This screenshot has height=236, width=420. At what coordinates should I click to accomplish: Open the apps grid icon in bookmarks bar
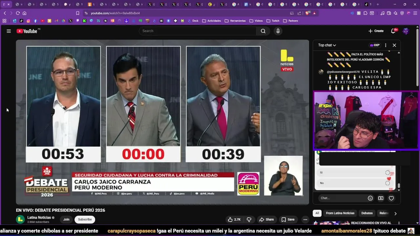[x=4, y=21]
